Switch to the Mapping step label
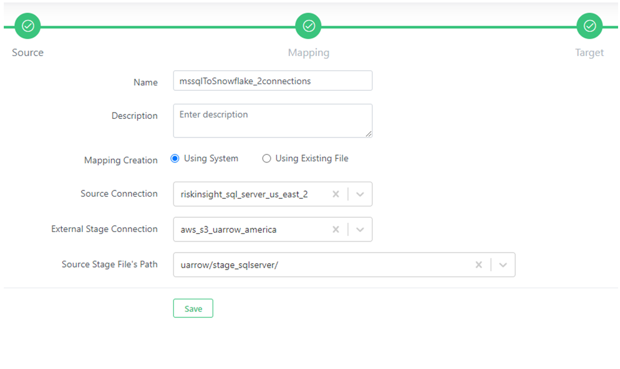 [309, 52]
